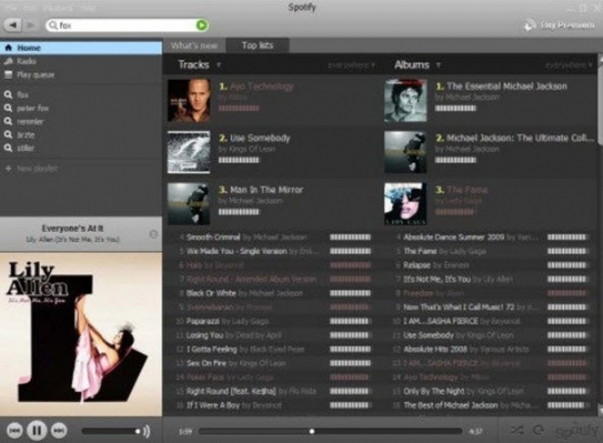Click the green search go icon
The height and width of the screenshot is (443, 603).
(202, 25)
